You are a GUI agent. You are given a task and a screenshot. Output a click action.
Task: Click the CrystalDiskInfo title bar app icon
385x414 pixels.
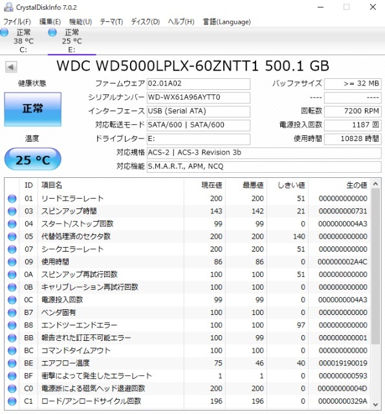(8, 7)
